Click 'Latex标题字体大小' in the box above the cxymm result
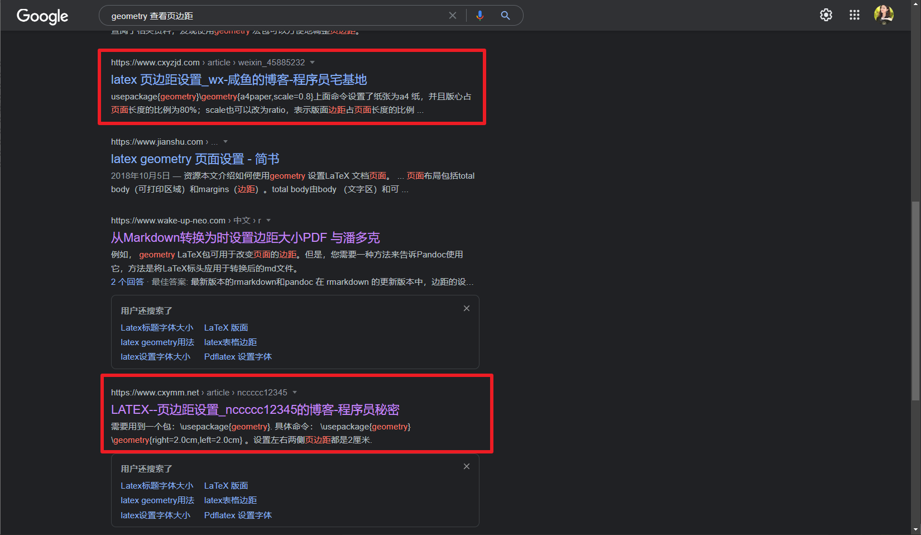 tap(157, 328)
